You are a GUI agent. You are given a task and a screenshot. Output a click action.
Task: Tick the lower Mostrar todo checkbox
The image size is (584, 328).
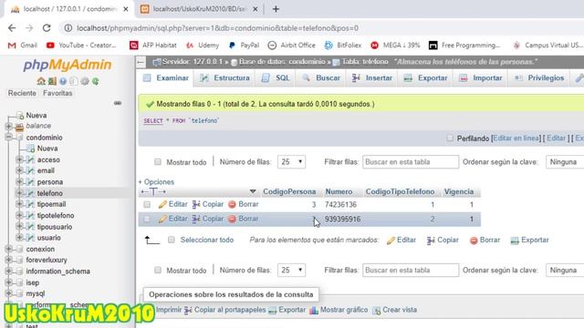[x=158, y=270]
